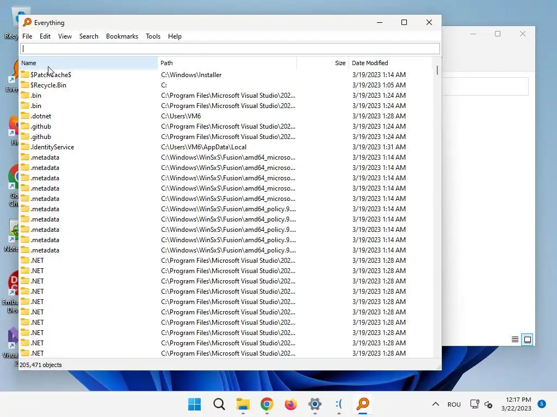Open the Tools menu
Image resolution: width=557 pixels, height=417 pixels.
tap(153, 36)
